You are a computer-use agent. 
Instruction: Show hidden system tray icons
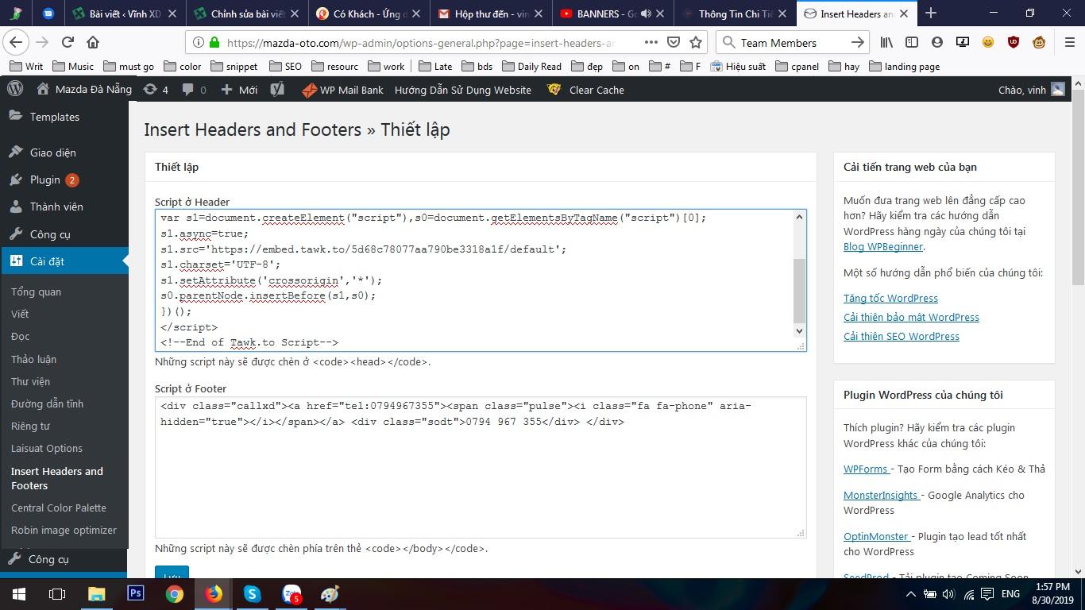pos(910,594)
